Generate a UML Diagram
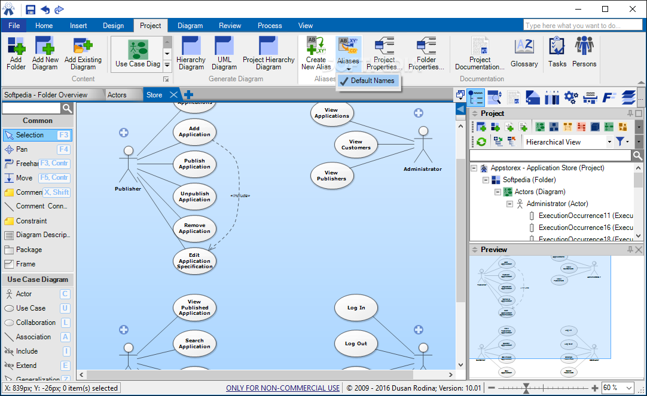This screenshot has height=396, width=647. click(224, 53)
